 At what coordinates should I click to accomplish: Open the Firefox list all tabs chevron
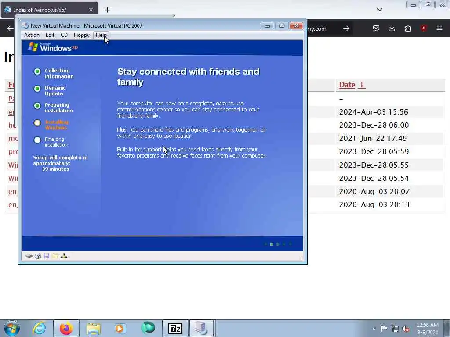pyautogui.click(x=379, y=10)
